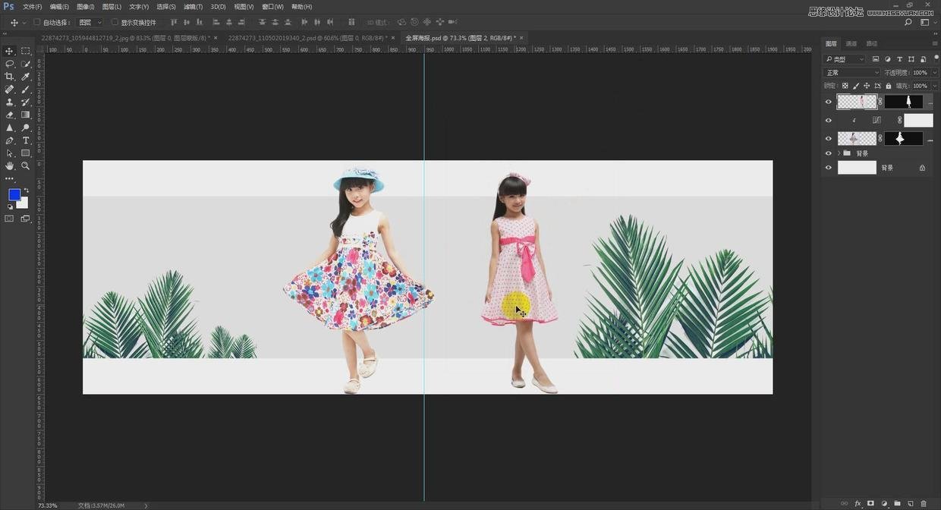Viewport: 941px width, 510px height.
Task: Hide the bottom 背景 layer
Action: pyautogui.click(x=829, y=168)
